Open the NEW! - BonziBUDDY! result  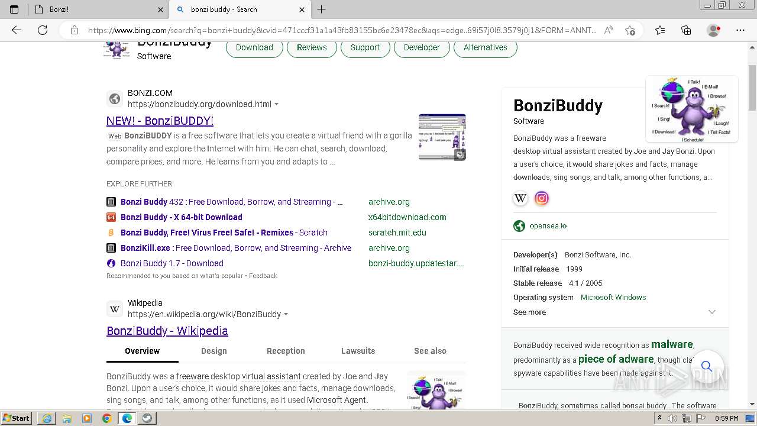click(x=160, y=121)
